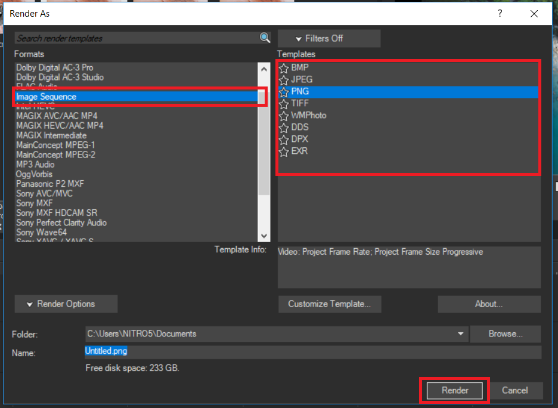Select OggVorbis format

(x=137, y=174)
